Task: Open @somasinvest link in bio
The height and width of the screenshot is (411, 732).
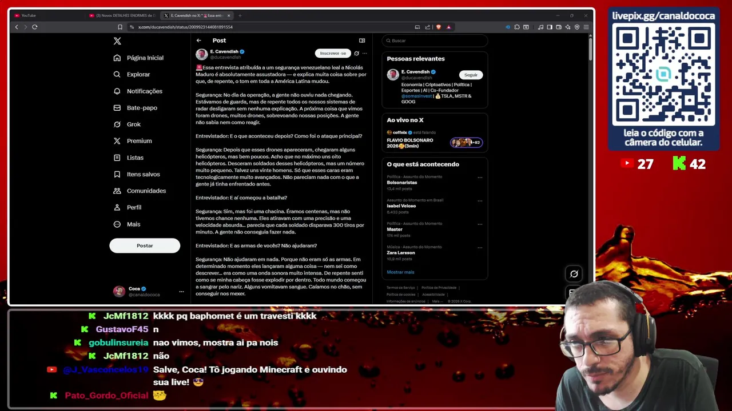Action: click(416, 96)
